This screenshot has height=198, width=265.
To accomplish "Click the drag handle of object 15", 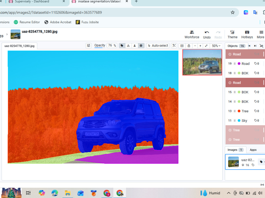I will click(235, 92).
